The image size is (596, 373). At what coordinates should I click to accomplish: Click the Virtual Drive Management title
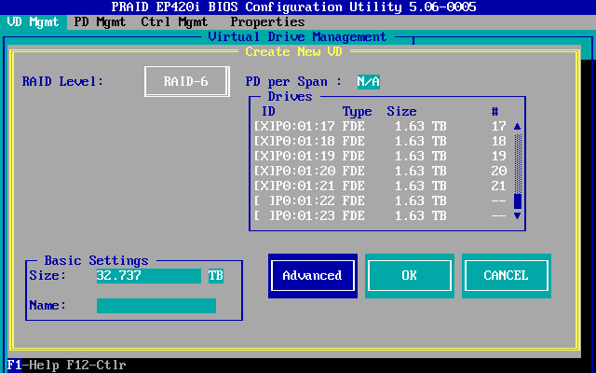(298, 36)
